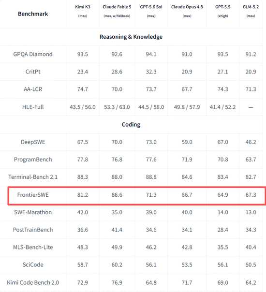Select the SWE-Marathon benchmark label
This screenshot has width=266, height=292.
point(33,212)
